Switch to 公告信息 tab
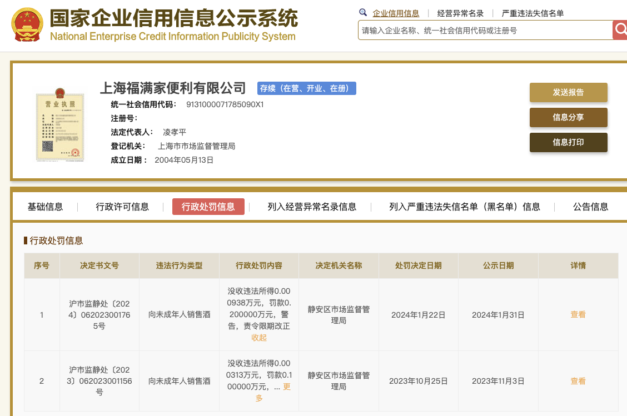The height and width of the screenshot is (416, 627). coord(591,207)
